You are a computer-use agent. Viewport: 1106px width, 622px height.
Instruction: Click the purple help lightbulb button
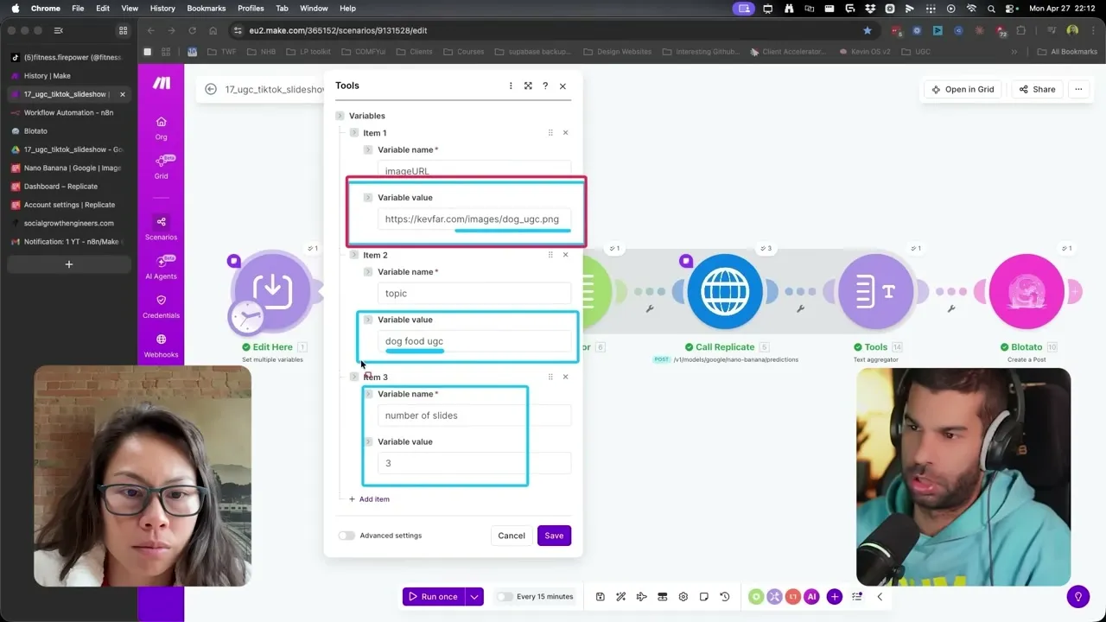coord(1078,596)
